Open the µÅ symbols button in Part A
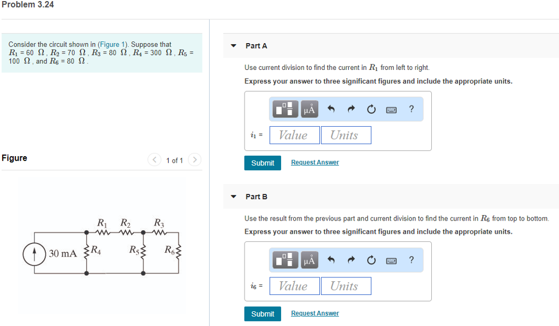The image size is (559, 326). click(x=310, y=109)
